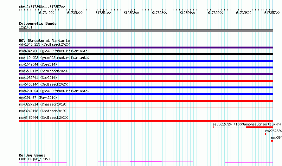
Task: Click nsv3227214 (Chaisson2019) label
Action: pyautogui.click(x=43, y=104)
